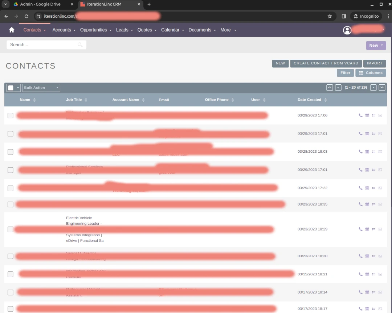This screenshot has width=392, height=313.
Task: Sort contacts by Name column arrows
Action: (34, 100)
